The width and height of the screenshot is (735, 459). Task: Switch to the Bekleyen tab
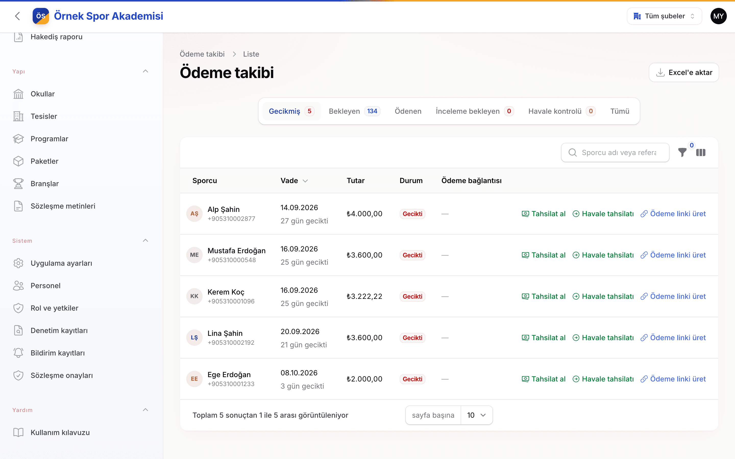point(354,111)
